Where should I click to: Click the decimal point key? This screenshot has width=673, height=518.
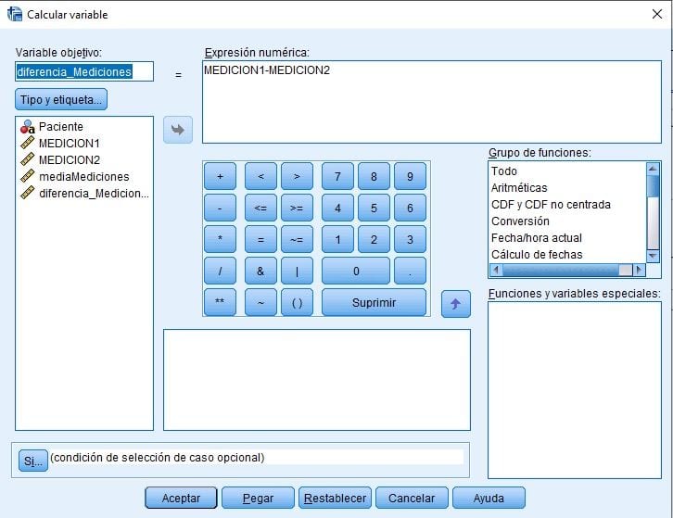pyautogui.click(x=410, y=272)
